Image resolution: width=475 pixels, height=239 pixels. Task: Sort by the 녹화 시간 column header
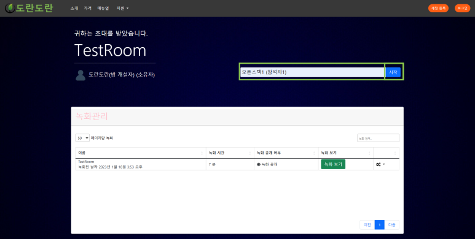coord(230,153)
